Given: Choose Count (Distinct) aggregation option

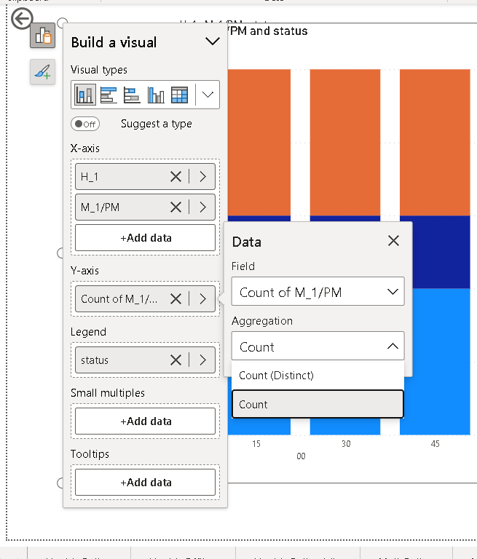Looking at the screenshot, I should coord(318,376).
